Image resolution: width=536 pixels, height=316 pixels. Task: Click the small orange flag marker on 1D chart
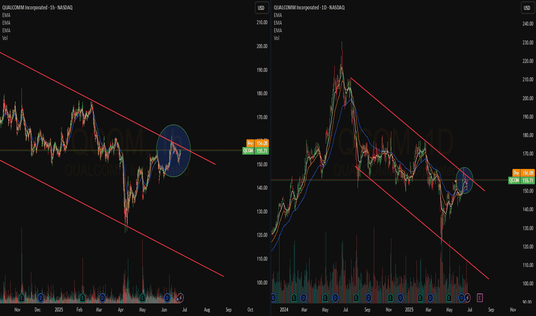click(x=455, y=181)
